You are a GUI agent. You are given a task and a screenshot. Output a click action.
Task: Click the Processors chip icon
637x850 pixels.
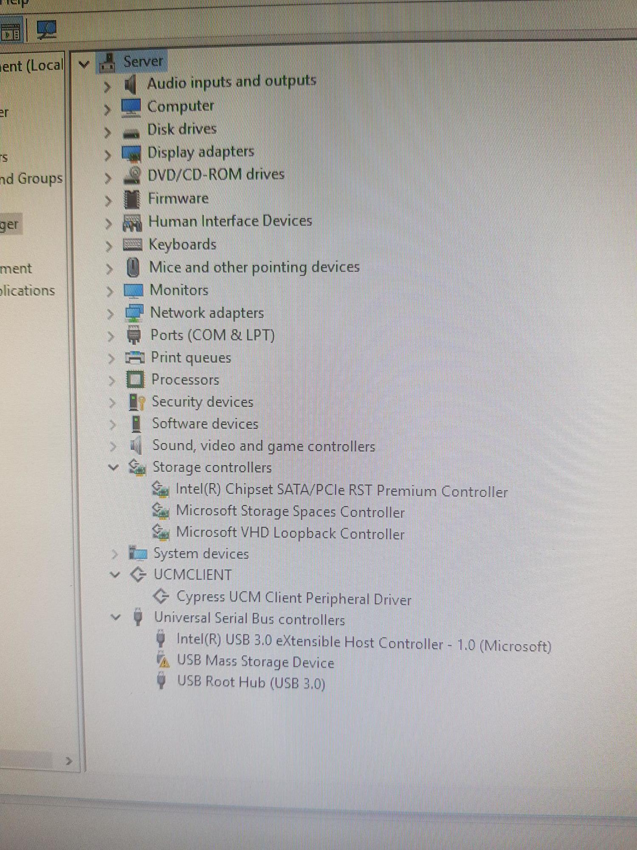[x=135, y=380]
